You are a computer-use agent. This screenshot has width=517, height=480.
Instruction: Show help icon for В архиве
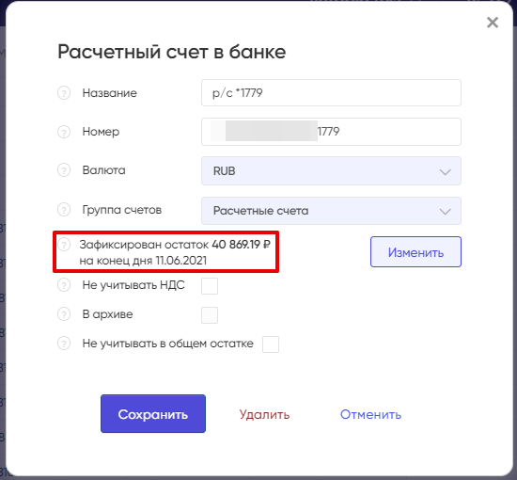64,314
